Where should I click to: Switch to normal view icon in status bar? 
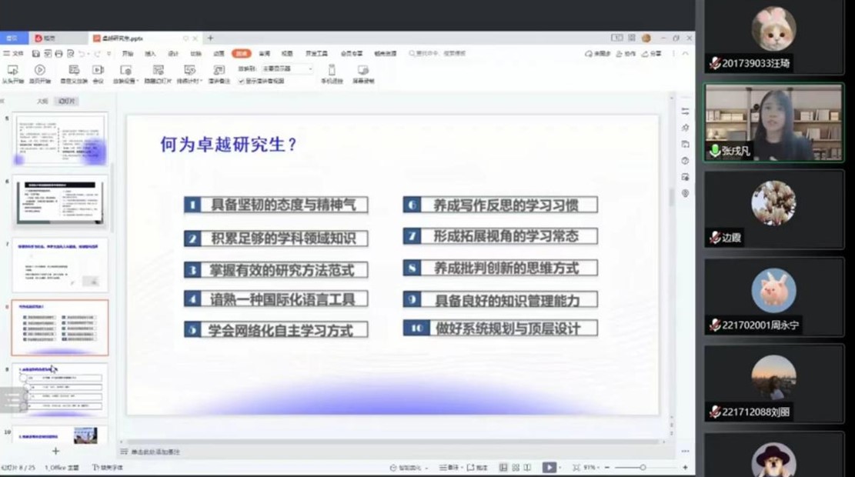pyautogui.click(x=503, y=467)
